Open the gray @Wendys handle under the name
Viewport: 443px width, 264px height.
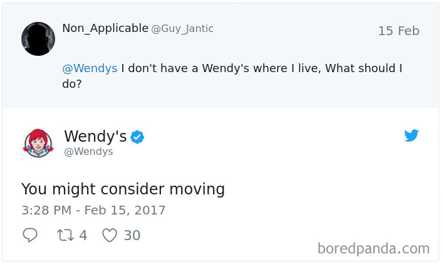pyautogui.click(x=88, y=151)
